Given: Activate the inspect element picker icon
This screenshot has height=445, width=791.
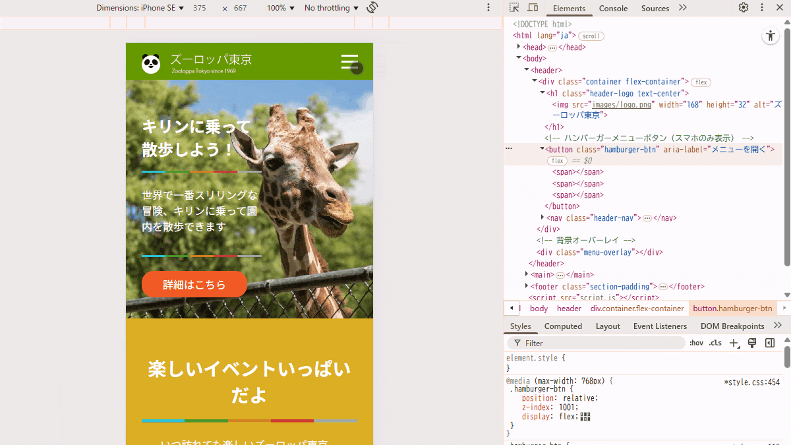Looking at the screenshot, I should pyautogui.click(x=515, y=8).
